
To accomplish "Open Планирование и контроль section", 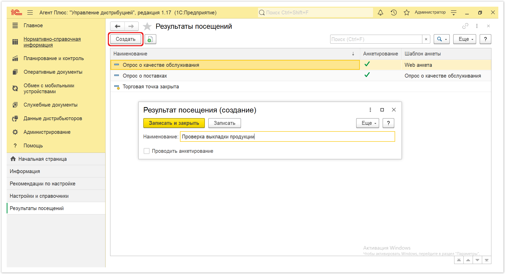I will [x=54, y=58].
